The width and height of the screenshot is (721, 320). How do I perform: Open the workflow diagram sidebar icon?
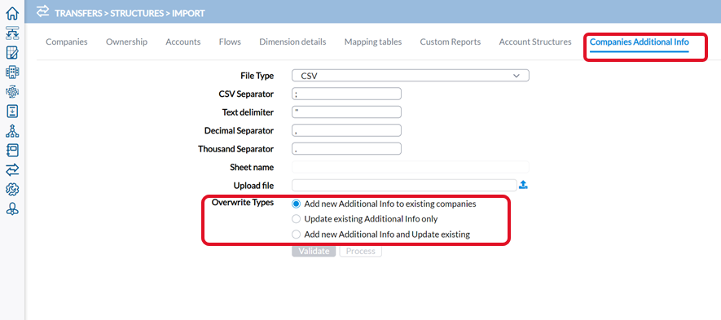12,33
